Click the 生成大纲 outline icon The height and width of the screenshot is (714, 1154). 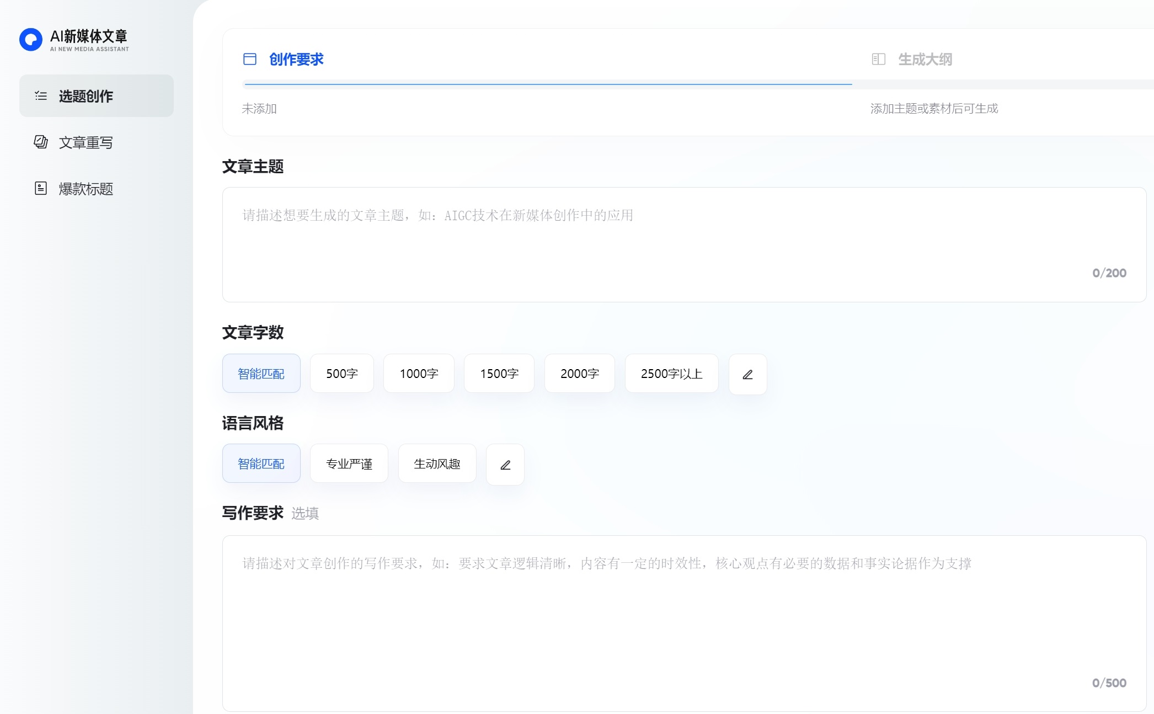click(878, 59)
